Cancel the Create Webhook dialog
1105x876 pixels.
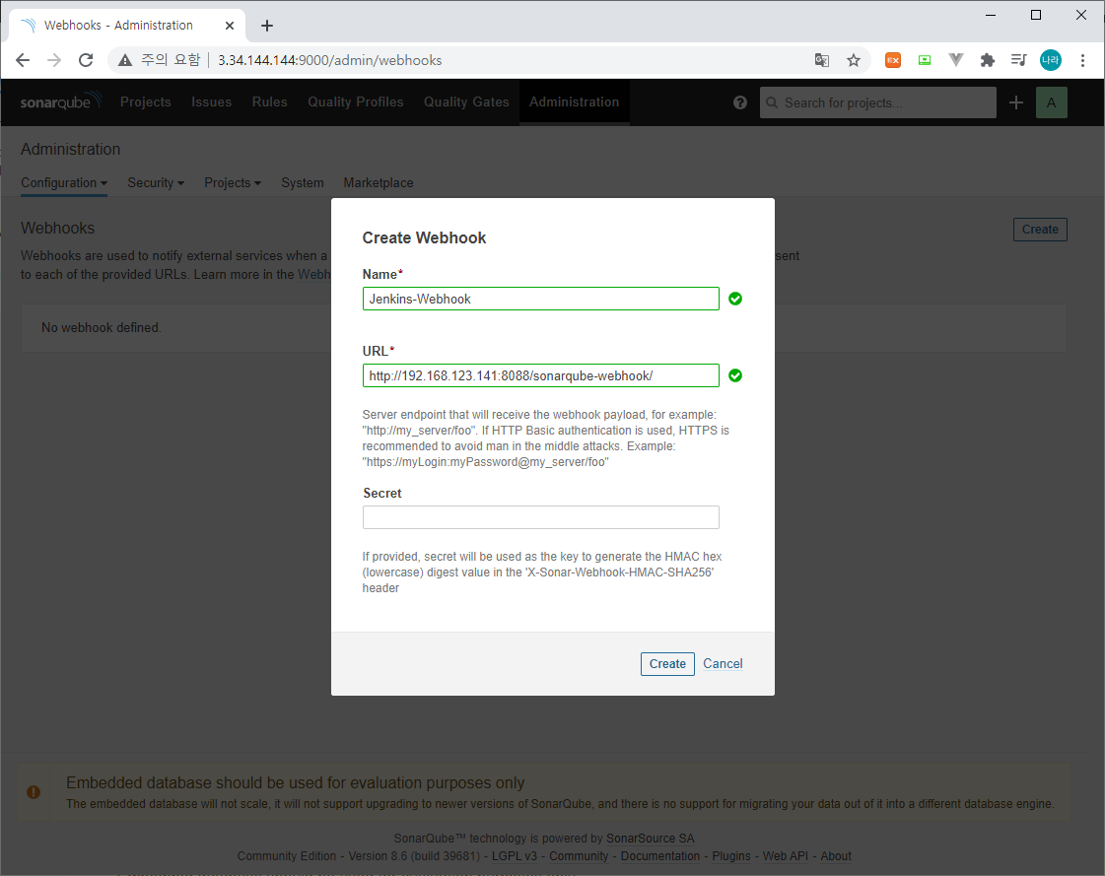[723, 664]
